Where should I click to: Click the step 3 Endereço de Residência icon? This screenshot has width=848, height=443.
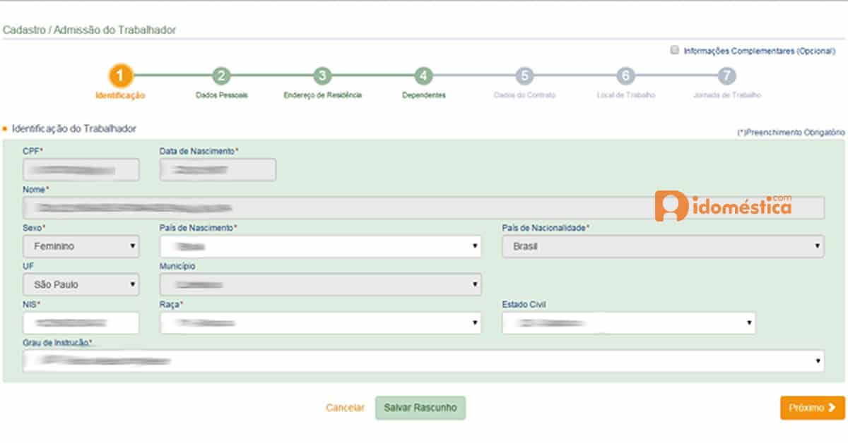click(x=322, y=74)
